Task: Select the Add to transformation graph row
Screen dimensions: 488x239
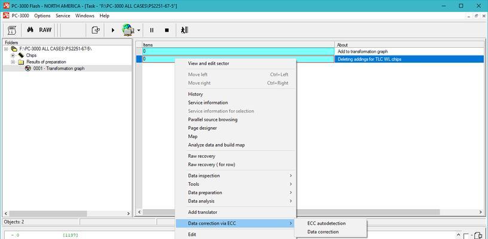Action: click(313, 51)
